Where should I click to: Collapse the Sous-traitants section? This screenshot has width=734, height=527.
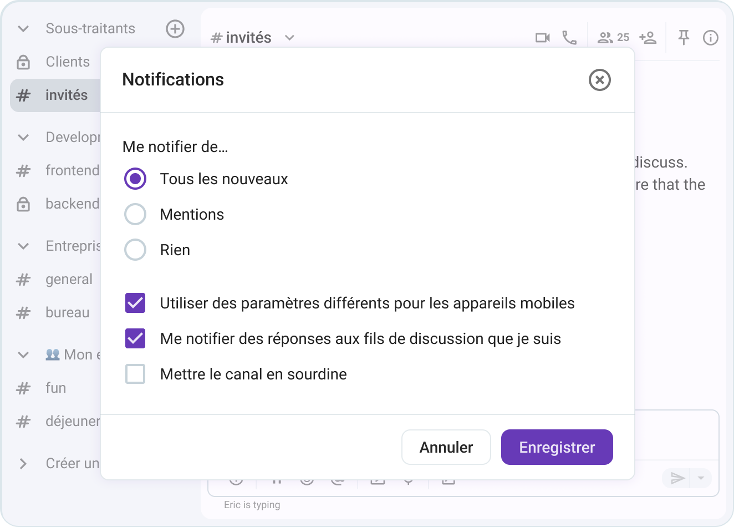click(23, 29)
